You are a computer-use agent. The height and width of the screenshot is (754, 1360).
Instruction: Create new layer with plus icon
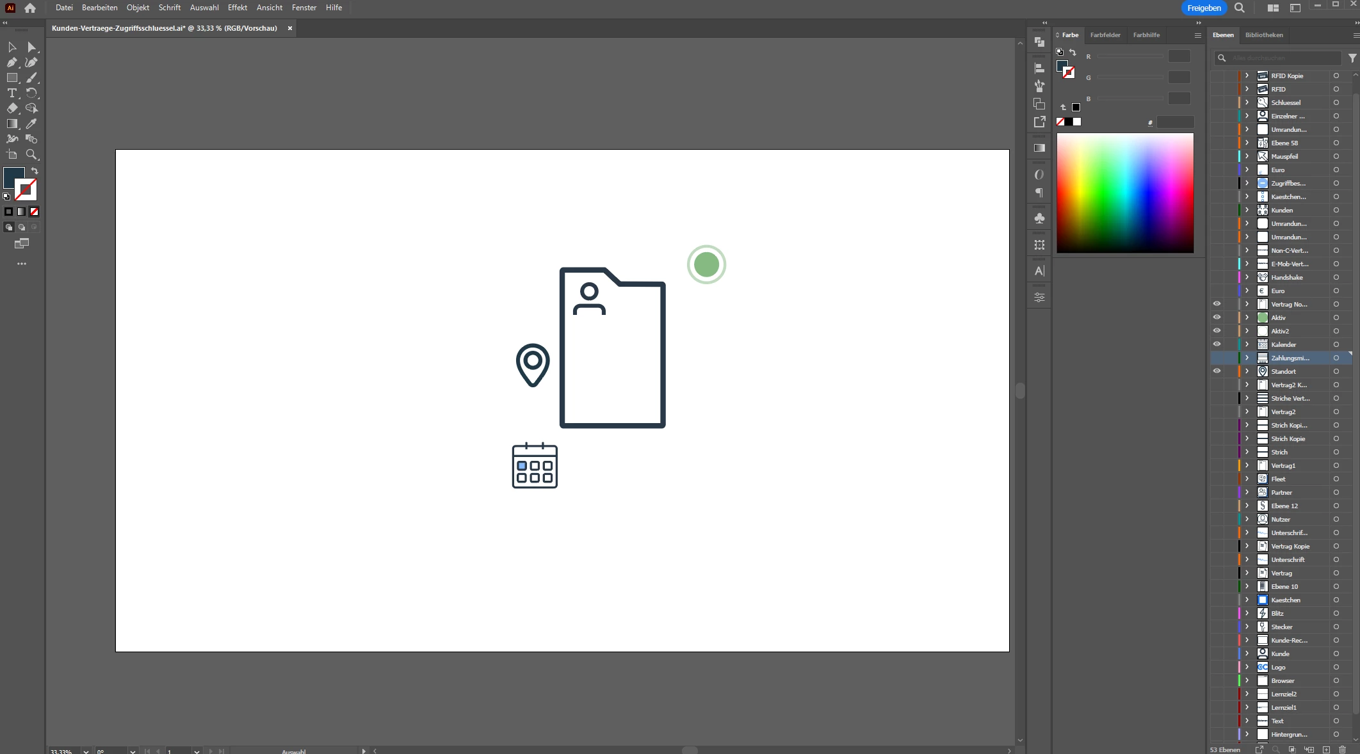[1326, 750]
